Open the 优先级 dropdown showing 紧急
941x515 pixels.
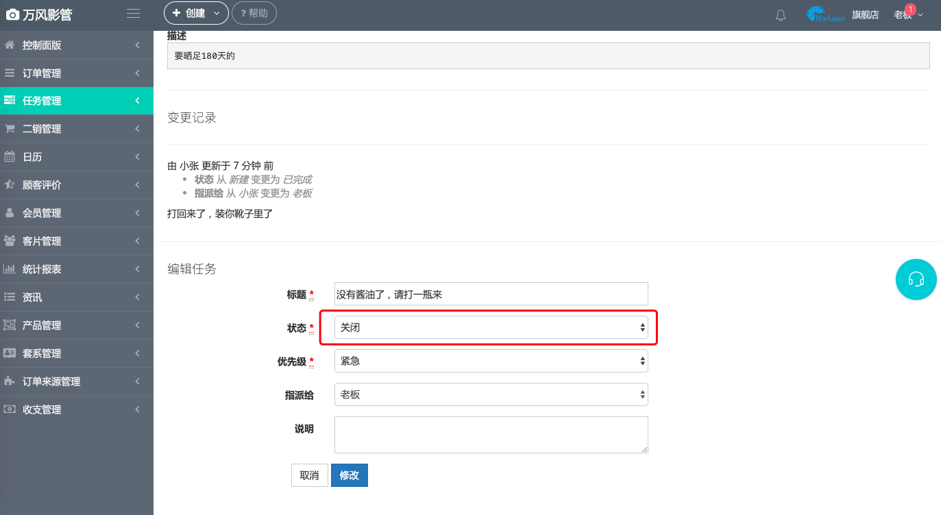tap(491, 361)
